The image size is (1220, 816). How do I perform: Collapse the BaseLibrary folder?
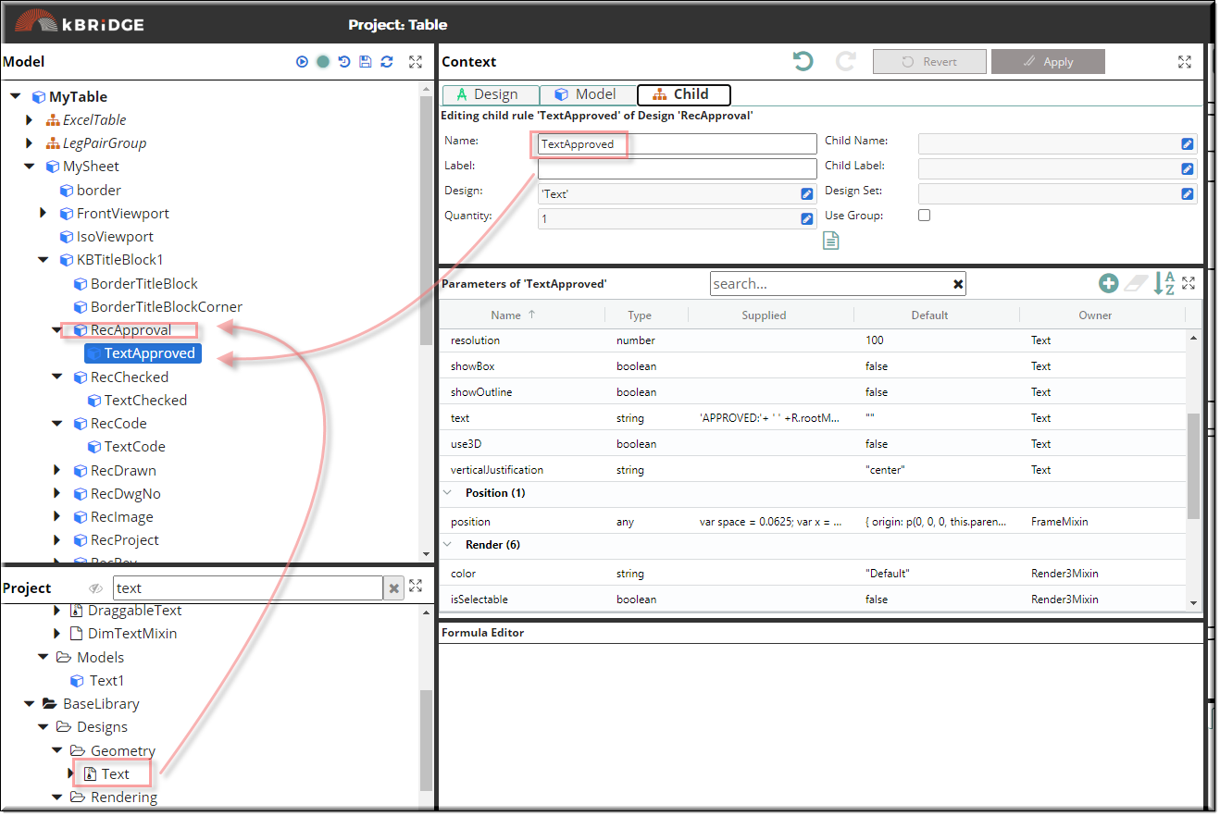30,704
